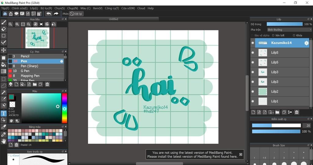
Task: Select the Text tool
Action: click(x=4, y=113)
